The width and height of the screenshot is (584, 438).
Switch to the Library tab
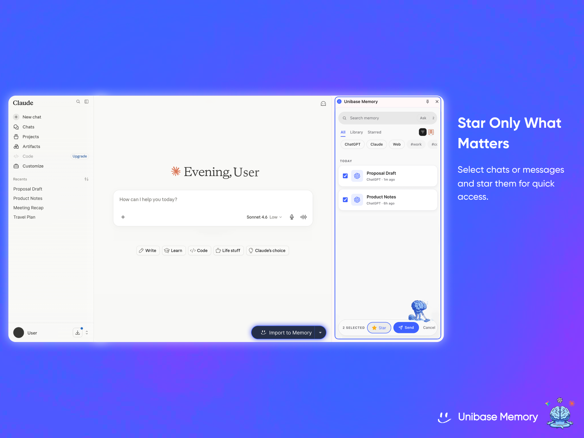pos(357,132)
